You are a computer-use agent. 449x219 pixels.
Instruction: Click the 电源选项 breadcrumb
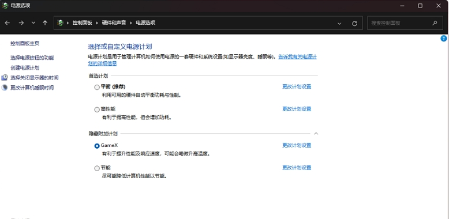(x=145, y=23)
